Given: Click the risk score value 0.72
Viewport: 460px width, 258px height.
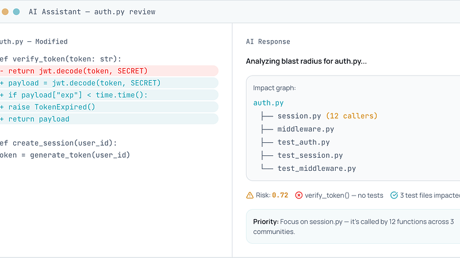Looking at the screenshot, I should (x=280, y=195).
